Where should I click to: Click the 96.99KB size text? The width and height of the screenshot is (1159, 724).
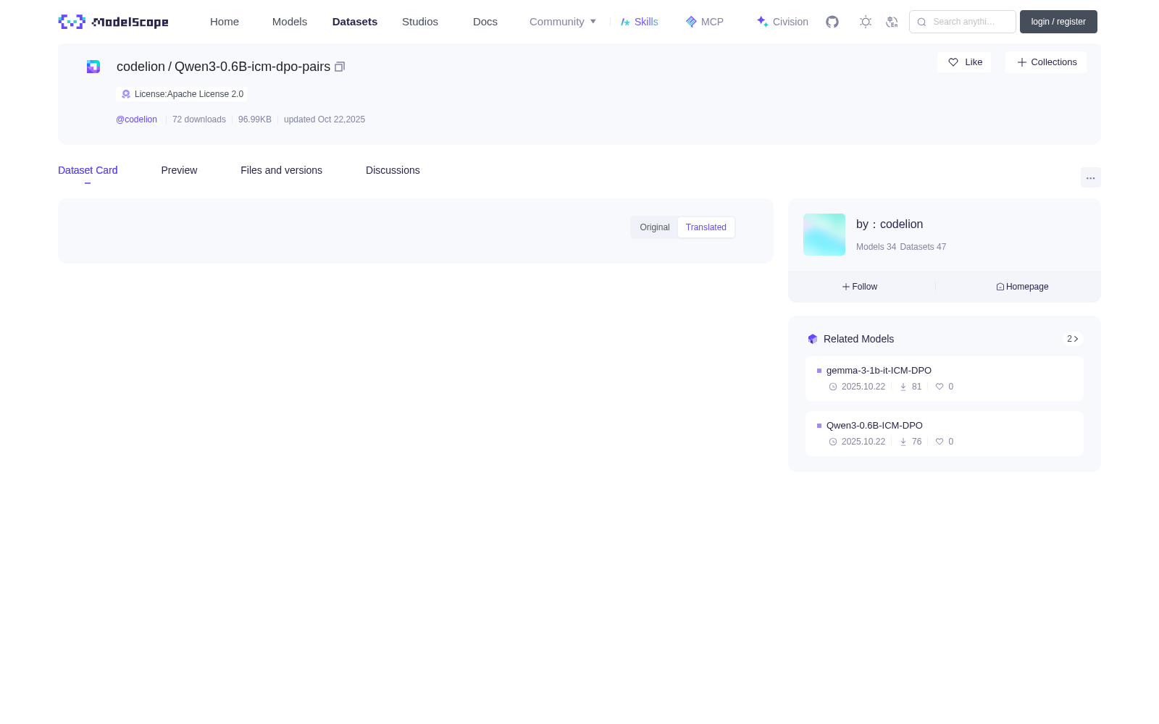click(255, 119)
